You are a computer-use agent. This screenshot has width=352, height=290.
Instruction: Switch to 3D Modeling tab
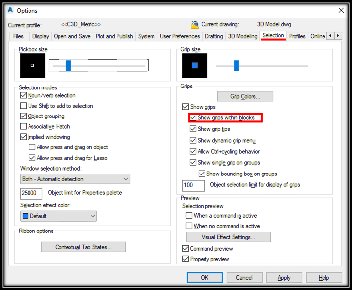[243, 36]
